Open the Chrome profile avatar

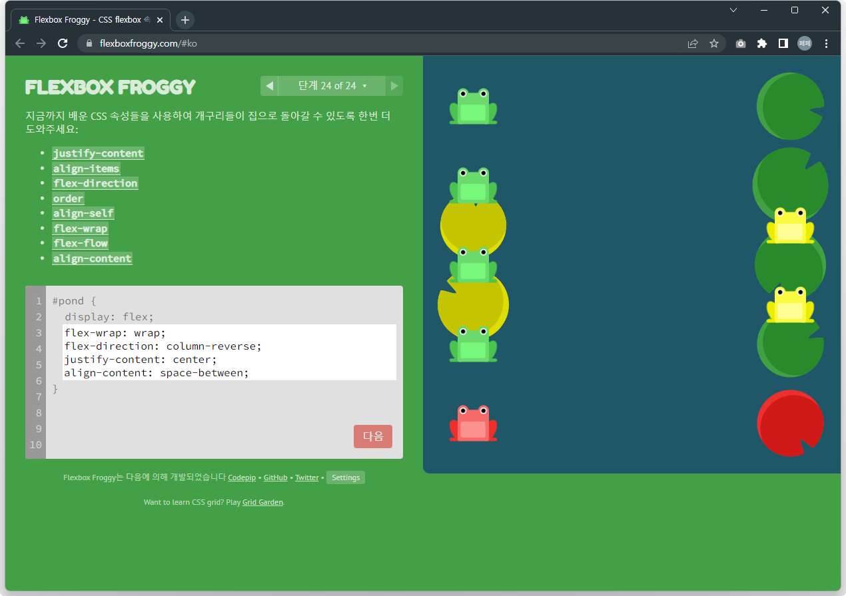tap(805, 43)
